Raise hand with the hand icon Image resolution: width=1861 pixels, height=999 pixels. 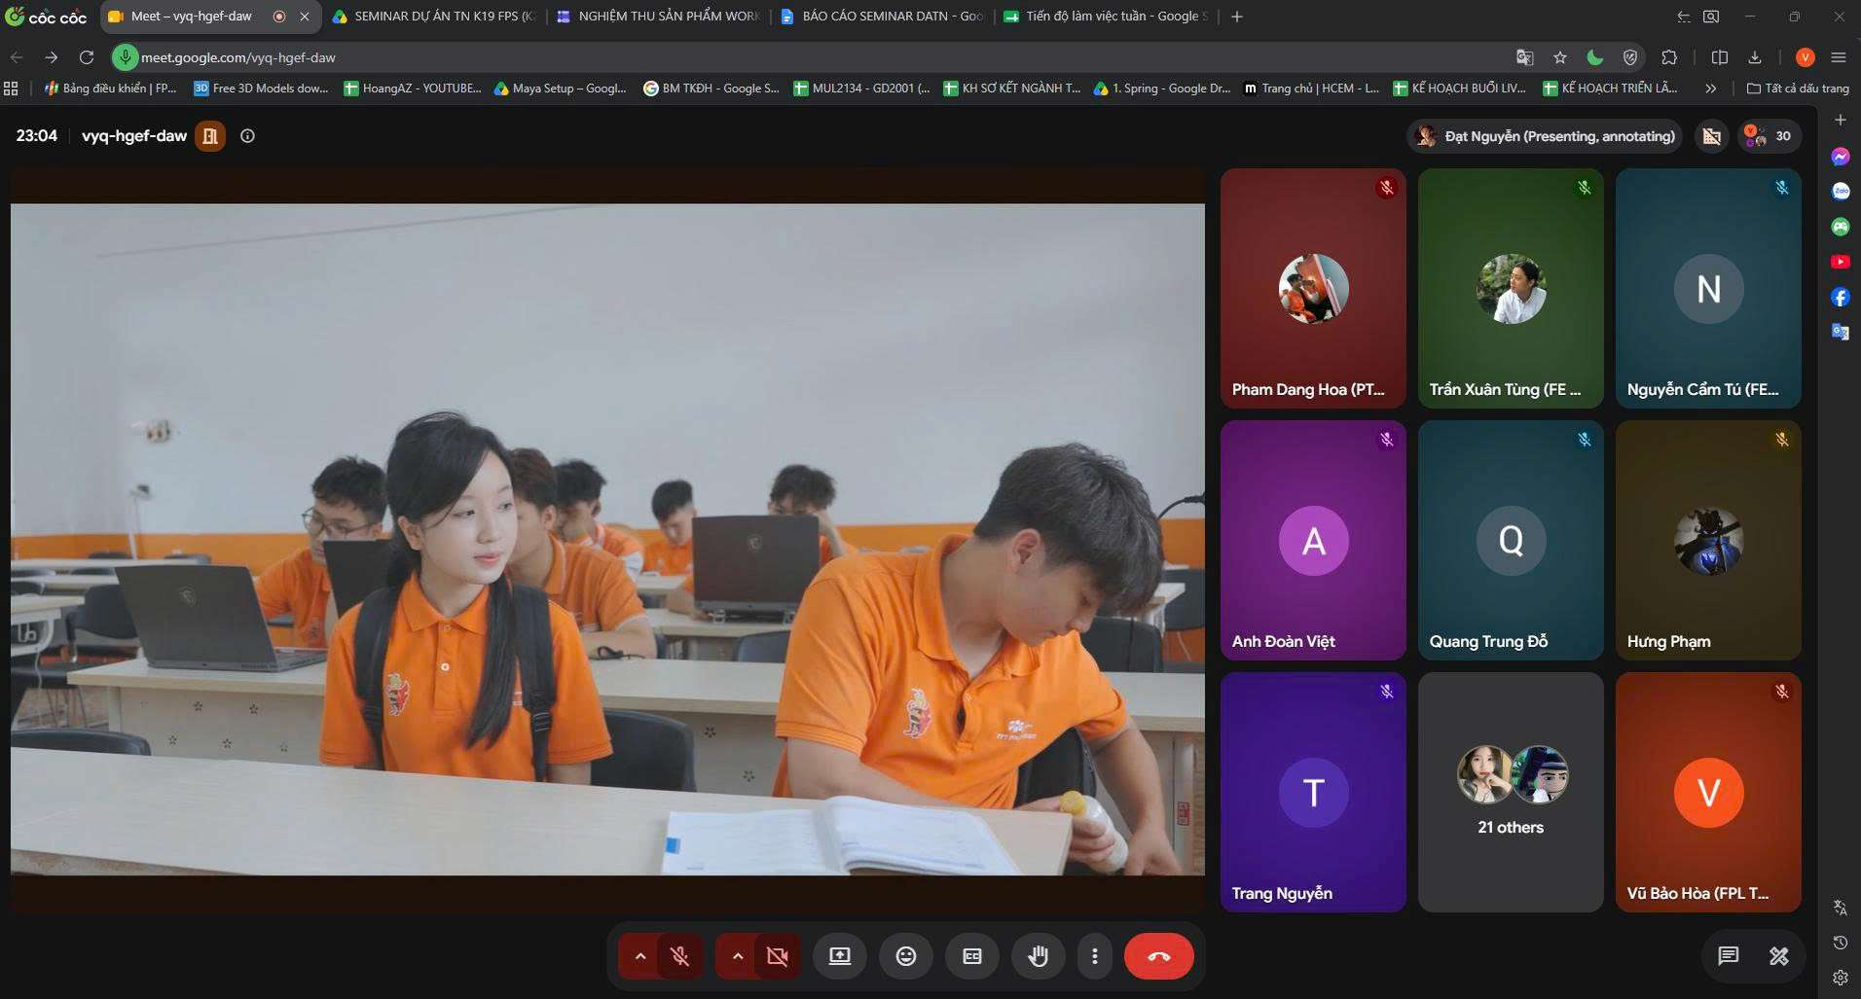(x=1038, y=956)
